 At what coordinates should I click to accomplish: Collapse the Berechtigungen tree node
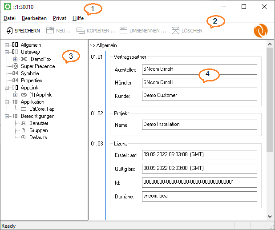pos(7,116)
